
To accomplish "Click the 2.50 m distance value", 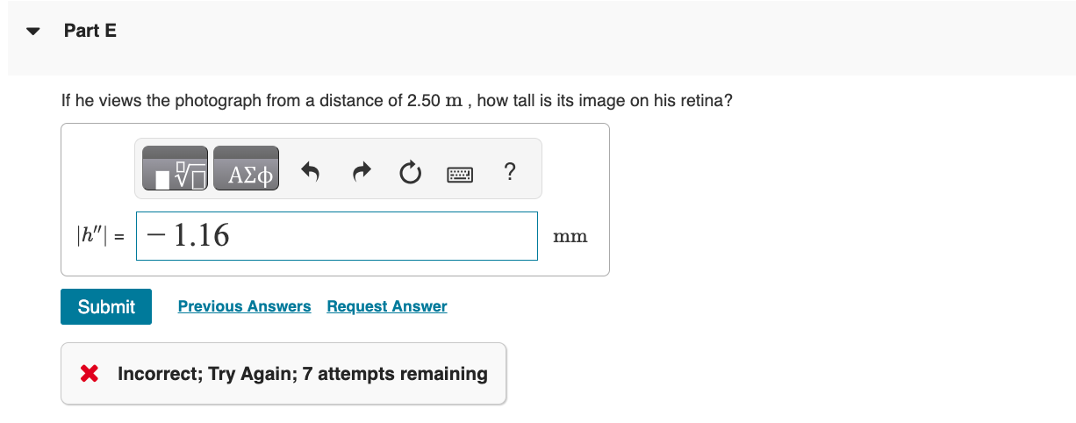I will 435,101.
